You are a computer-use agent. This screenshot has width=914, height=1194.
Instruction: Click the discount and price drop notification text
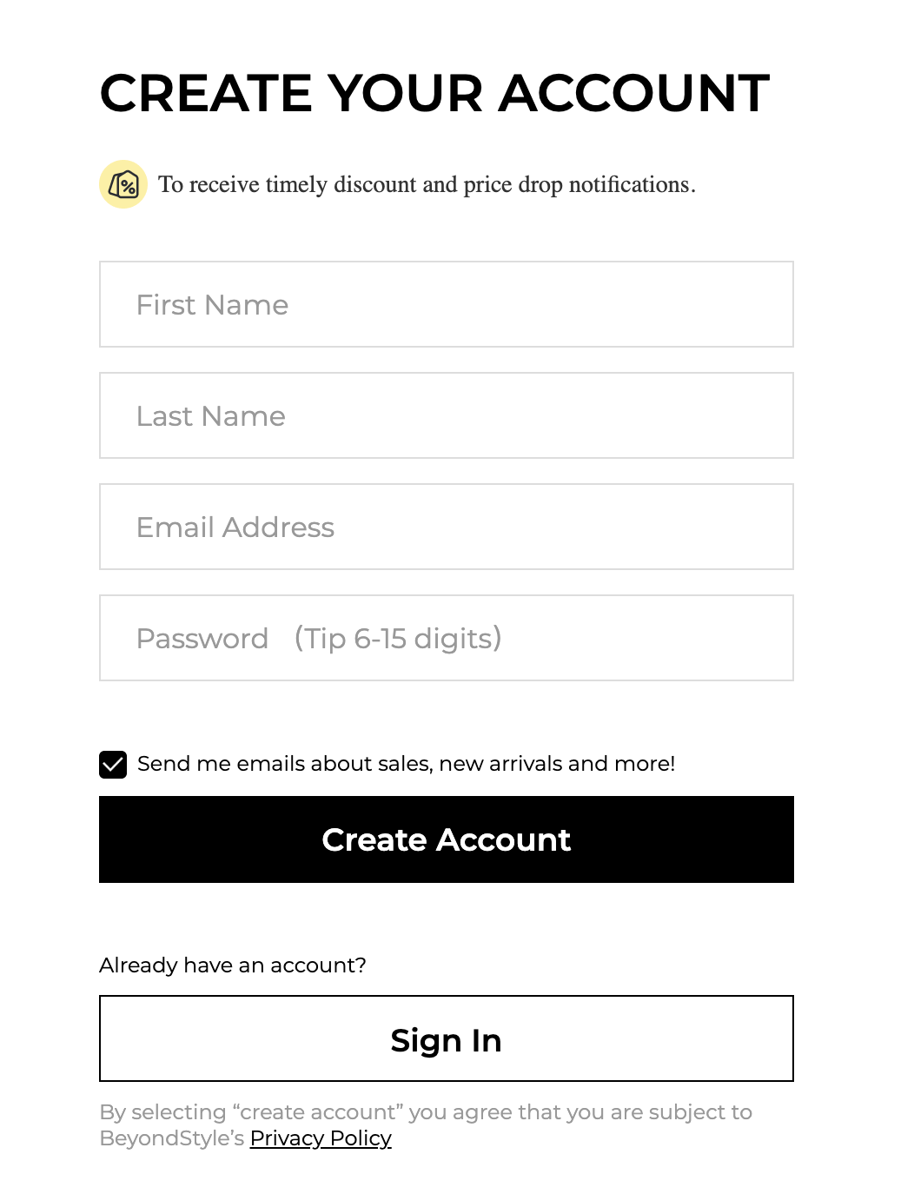427,185
